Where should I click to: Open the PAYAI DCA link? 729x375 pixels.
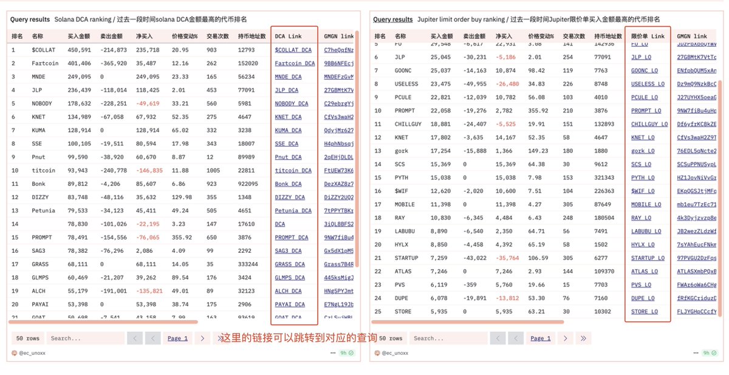(x=290, y=304)
